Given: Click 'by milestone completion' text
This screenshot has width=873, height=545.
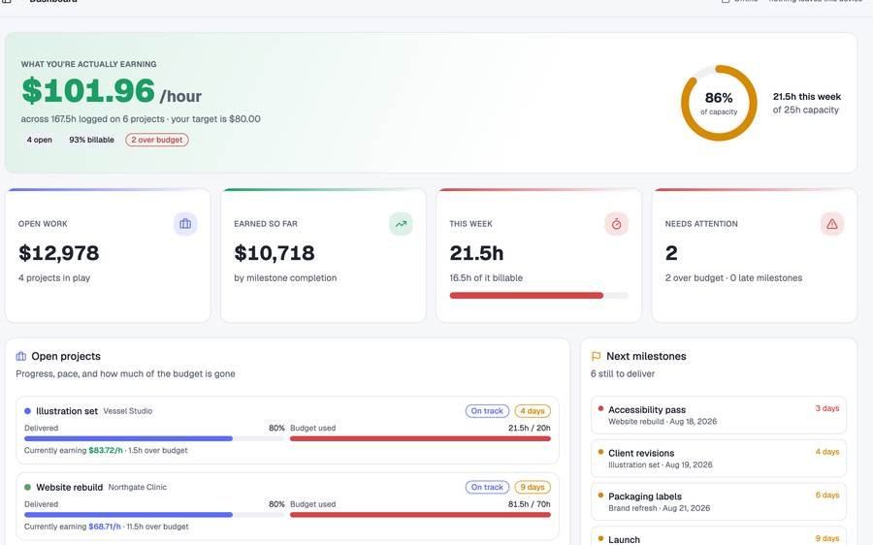Looking at the screenshot, I should [x=285, y=277].
